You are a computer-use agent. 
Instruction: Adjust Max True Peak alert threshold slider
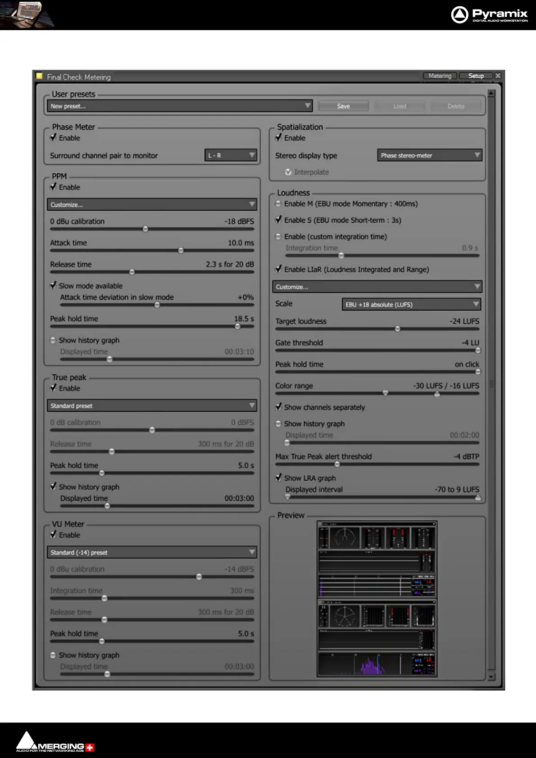[337, 465]
